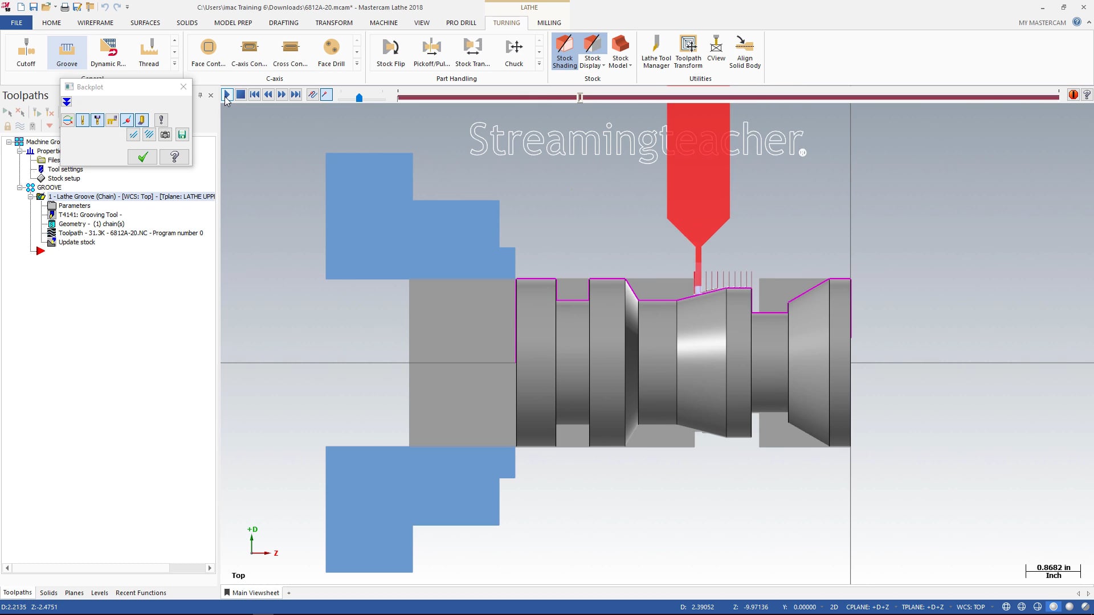Open the Dynamic Rough toolpath
Image resolution: width=1094 pixels, height=615 pixels.
(x=108, y=52)
